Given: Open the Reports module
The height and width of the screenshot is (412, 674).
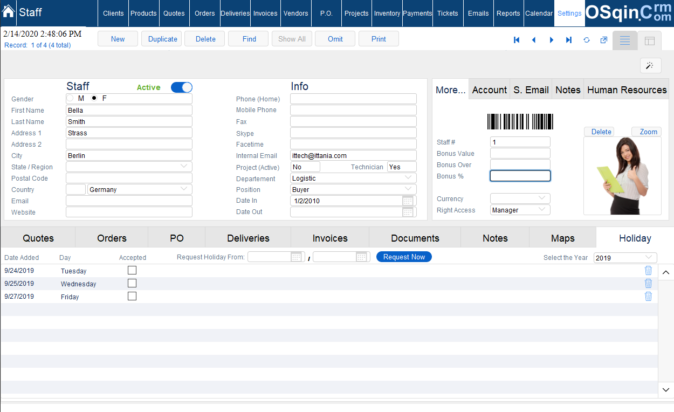Looking at the screenshot, I should click(508, 13).
